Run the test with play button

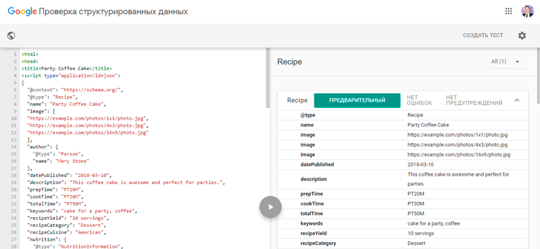[x=270, y=207]
